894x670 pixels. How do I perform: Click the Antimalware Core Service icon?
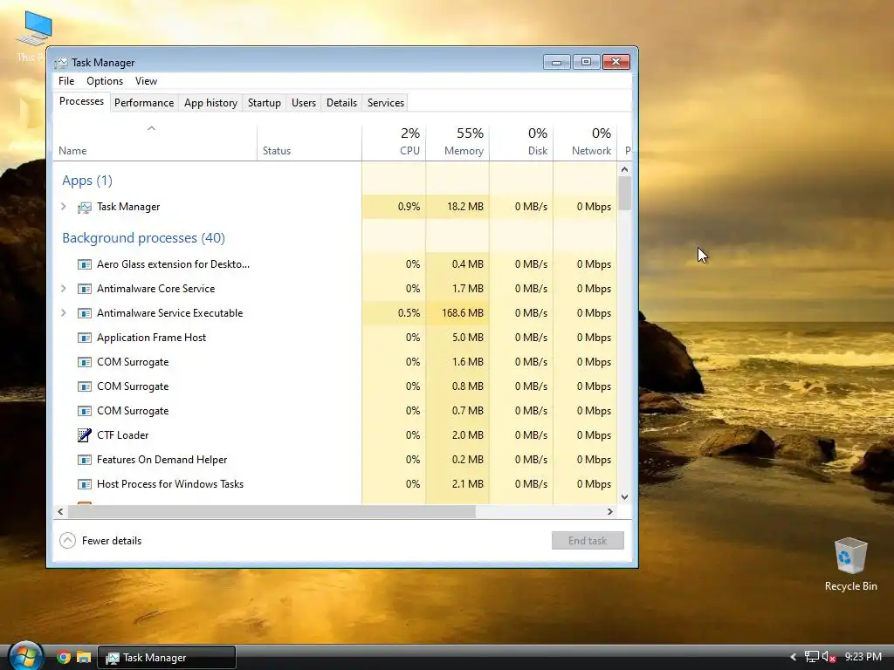85,289
